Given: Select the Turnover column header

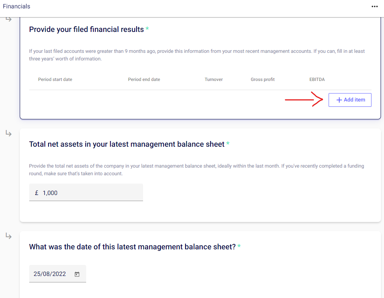Looking at the screenshot, I should point(214,79).
